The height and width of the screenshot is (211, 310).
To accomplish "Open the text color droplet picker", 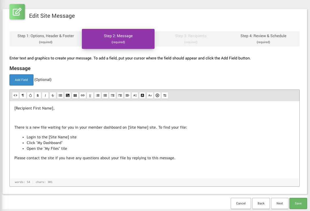I will (x=30, y=95).
